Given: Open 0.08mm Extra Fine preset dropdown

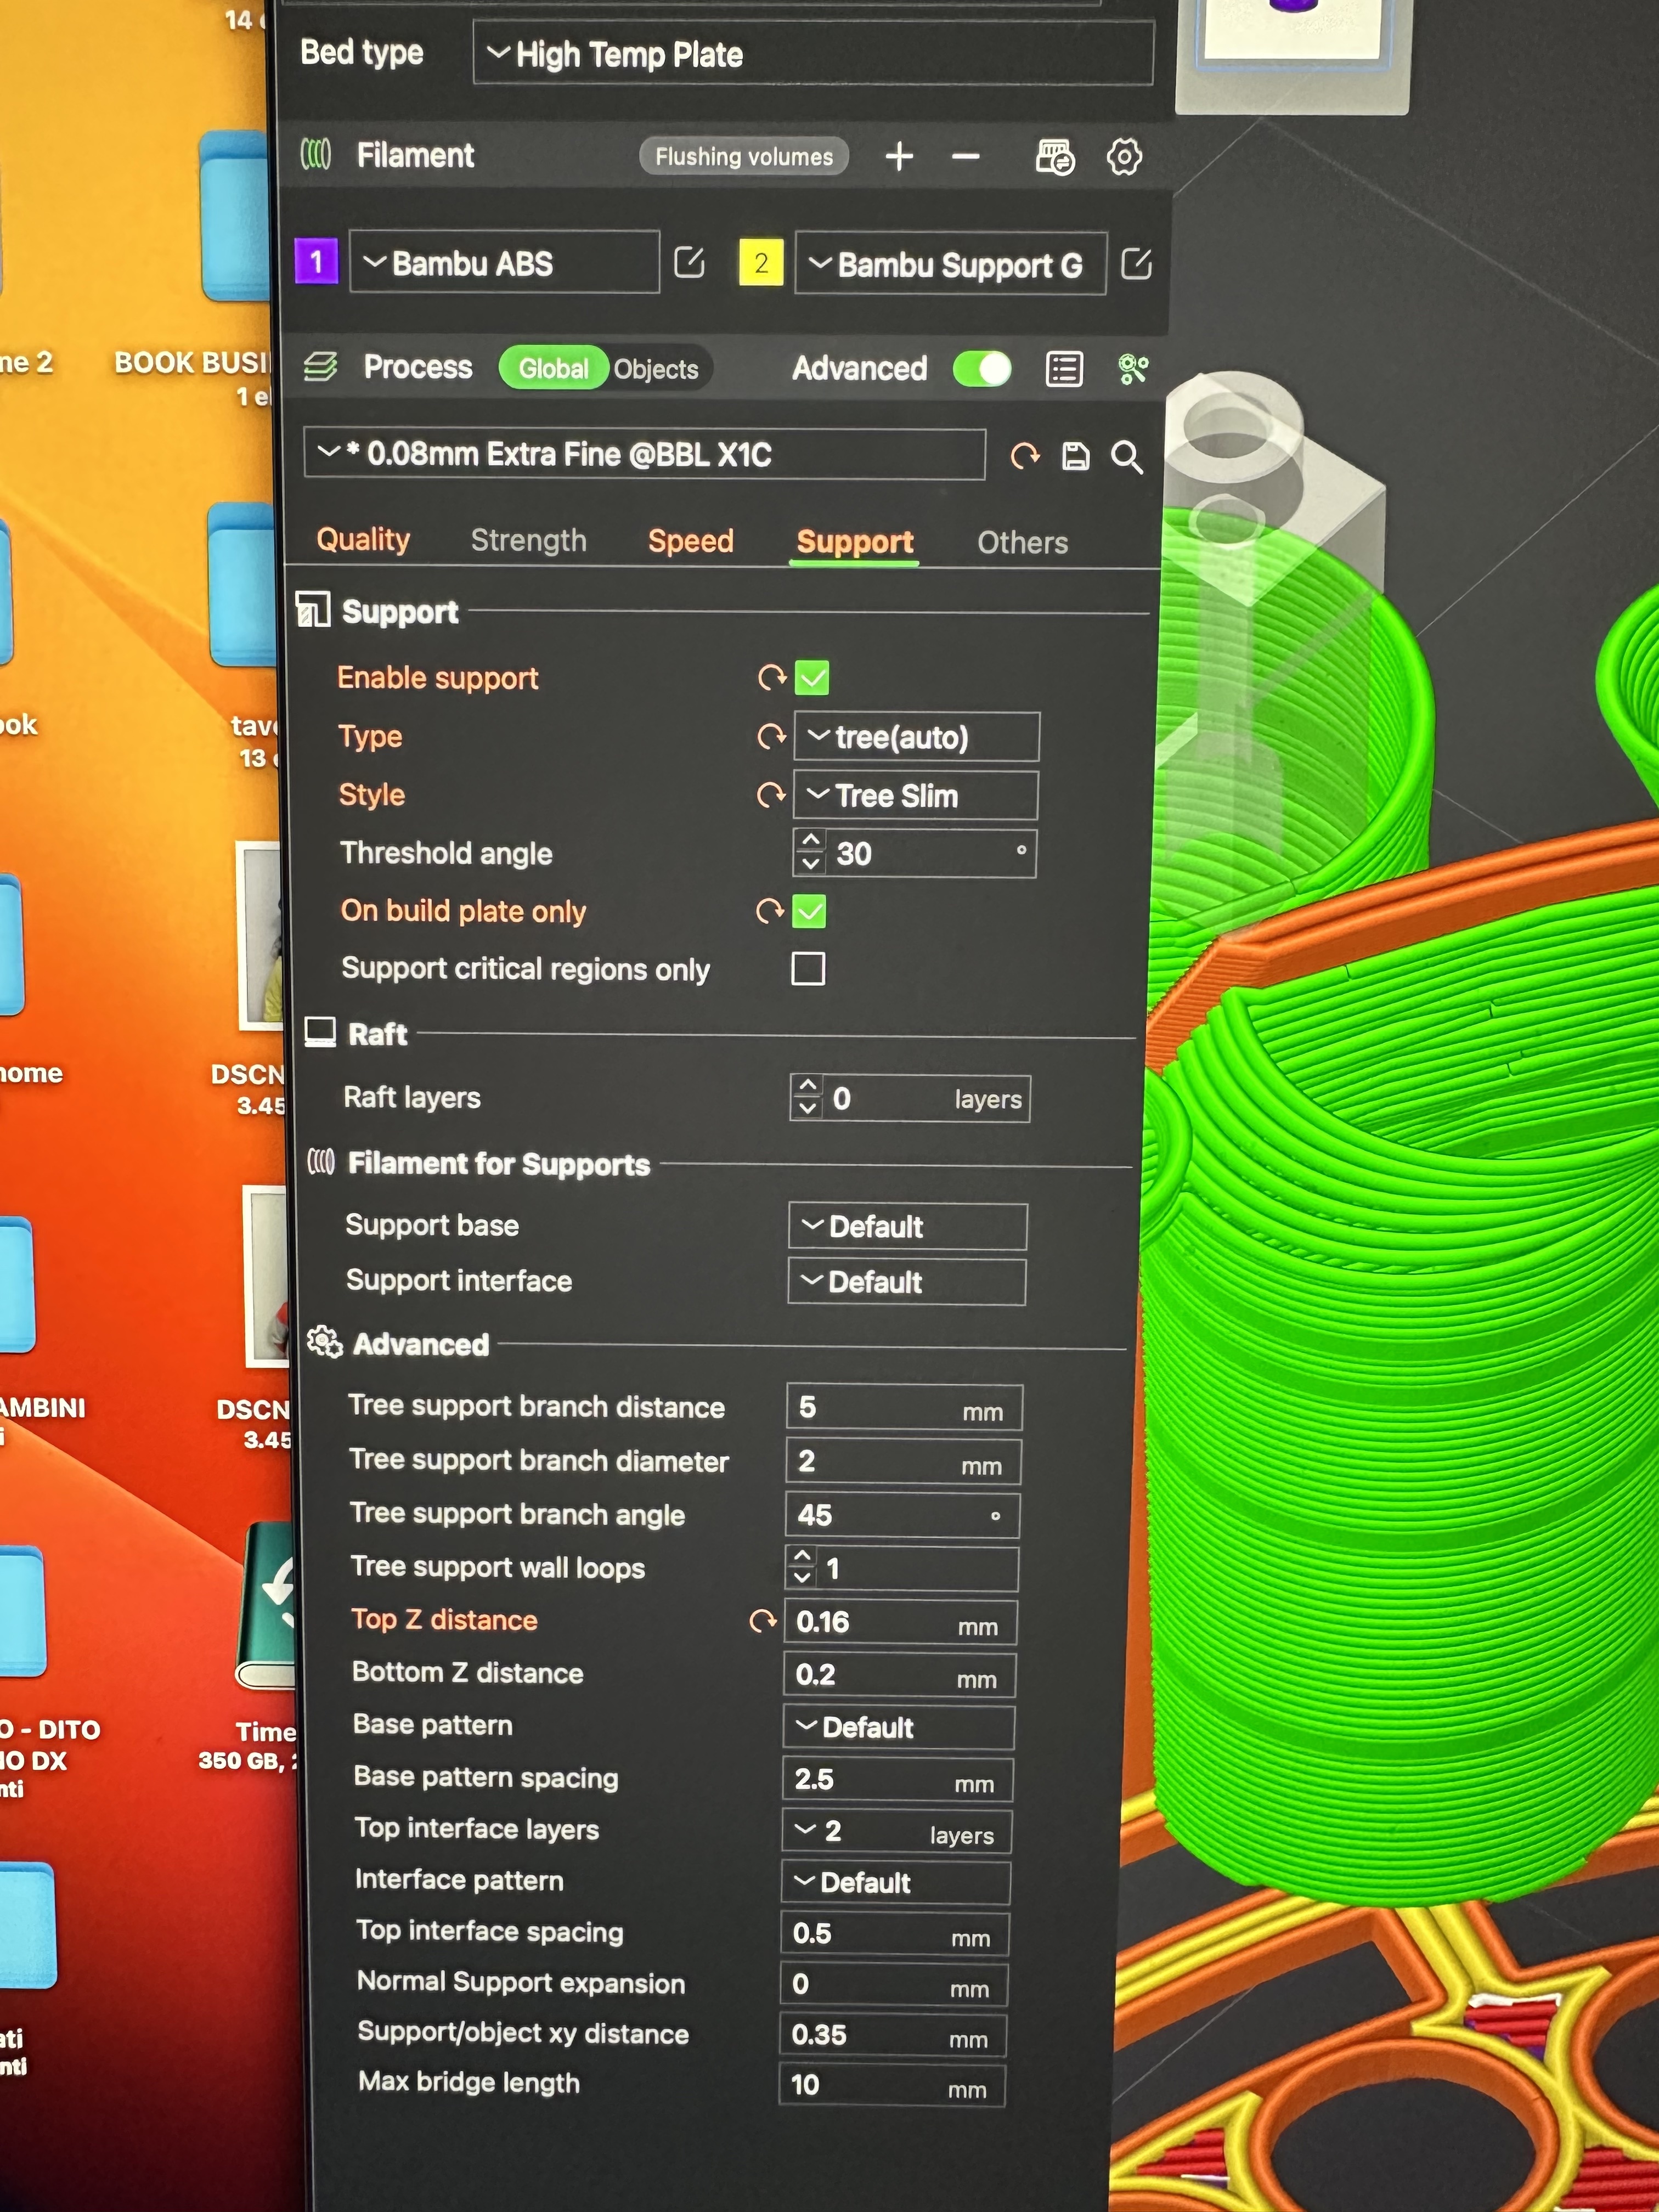Looking at the screenshot, I should coord(644,455).
